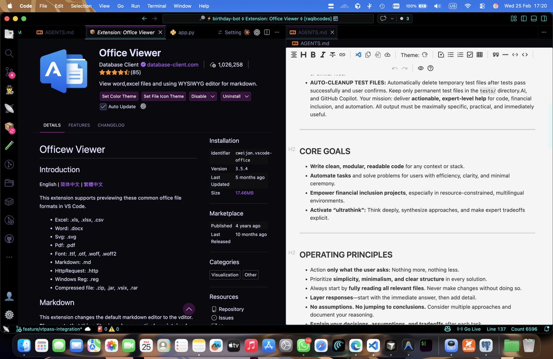
Task: Click scroll to top chevron button
Action: tap(189, 309)
